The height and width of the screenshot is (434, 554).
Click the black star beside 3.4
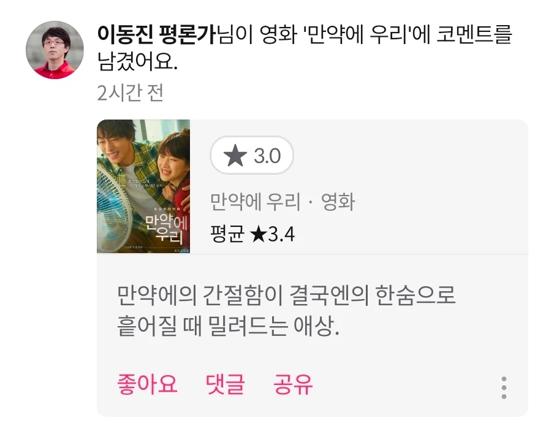(258, 234)
